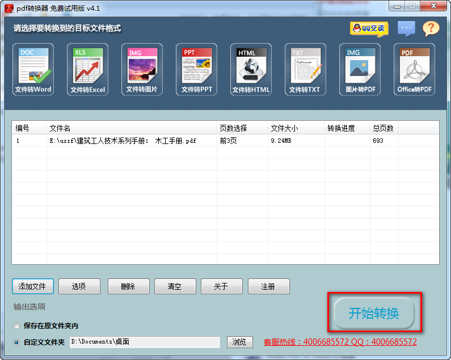Click the pdf转换器 app icon in title bar

(x=9, y=9)
